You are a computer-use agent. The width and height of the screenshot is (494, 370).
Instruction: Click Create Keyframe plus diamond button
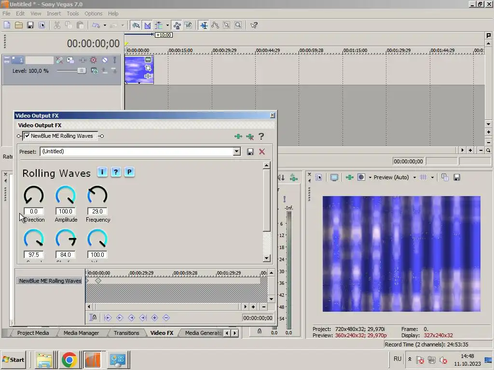pyautogui.click(x=155, y=318)
